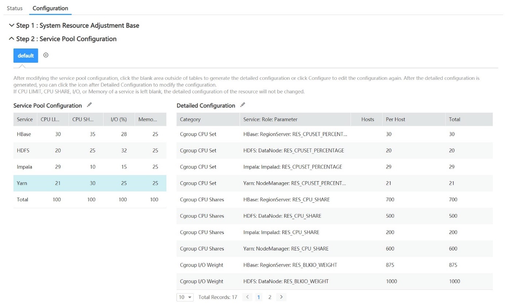Edit Service Pool Configuration with pencil icon

click(89, 105)
